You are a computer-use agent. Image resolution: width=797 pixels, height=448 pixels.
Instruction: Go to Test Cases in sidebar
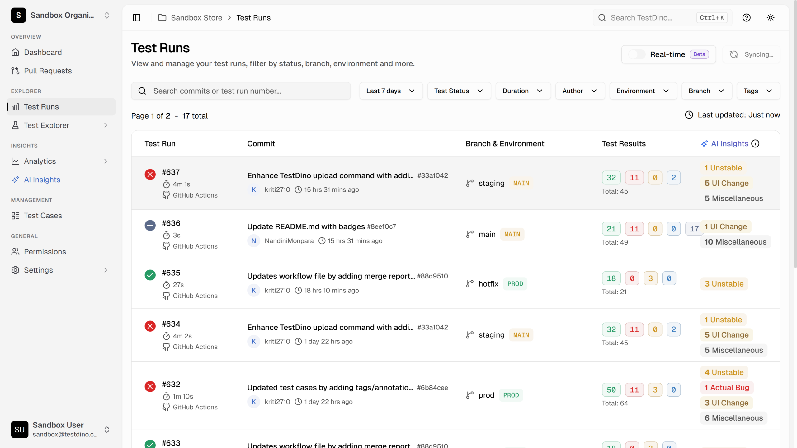pyautogui.click(x=43, y=216)
